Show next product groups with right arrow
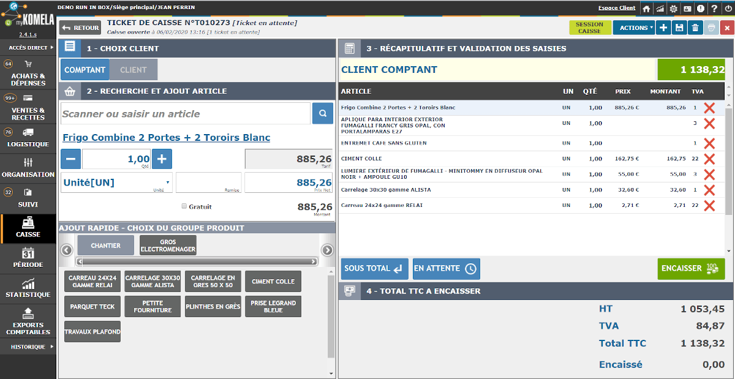Screen dimensions: 735x379 (327, 250)
